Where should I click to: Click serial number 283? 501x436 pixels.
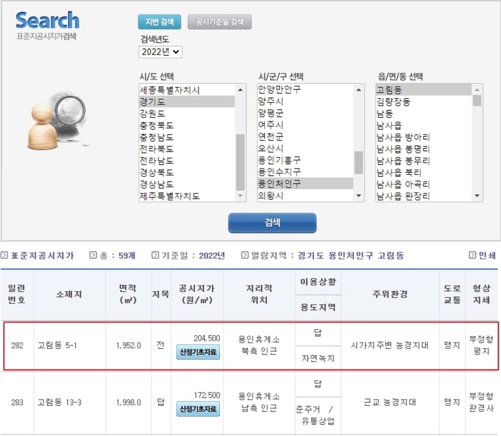coord(18,402)
